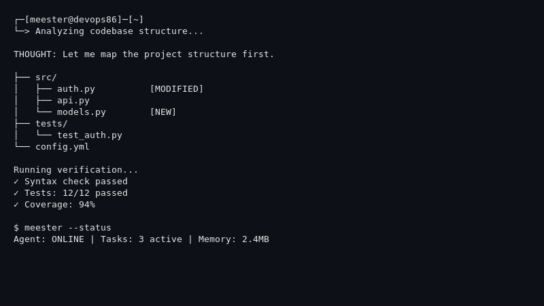Select the tests/ folder entry

[52, 124]
